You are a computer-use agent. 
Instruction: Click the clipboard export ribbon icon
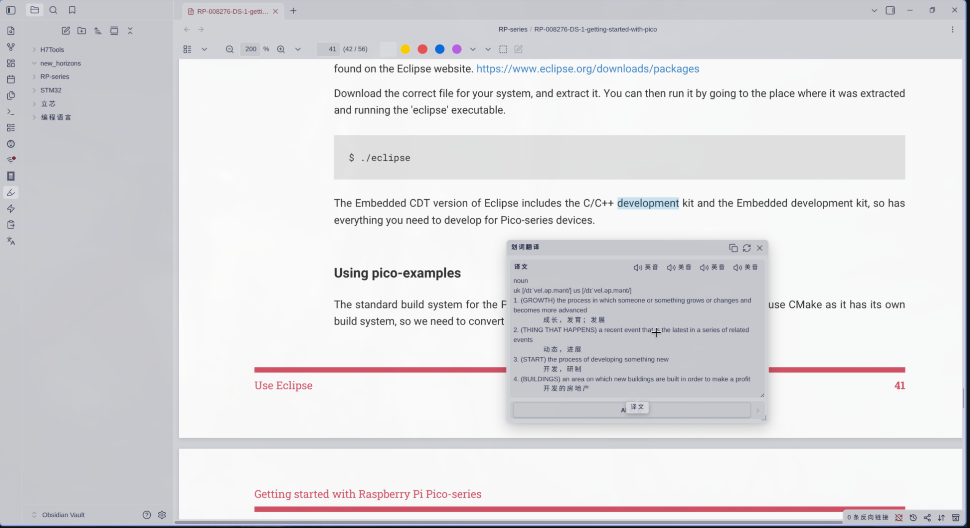click(x=11, y=225)
